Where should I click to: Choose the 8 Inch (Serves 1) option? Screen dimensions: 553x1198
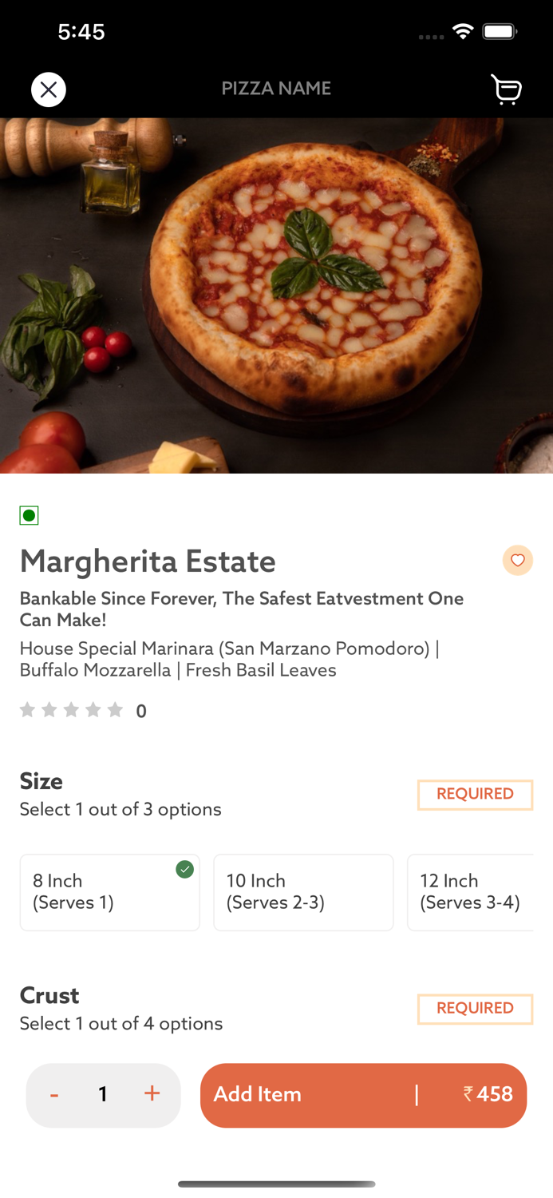pyautogui.click(x=109, y=892)
